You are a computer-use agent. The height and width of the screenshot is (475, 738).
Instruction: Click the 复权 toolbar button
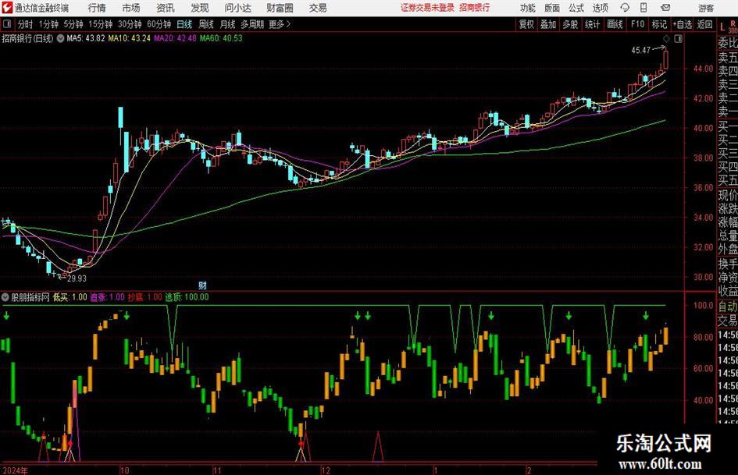coord(526,24)
